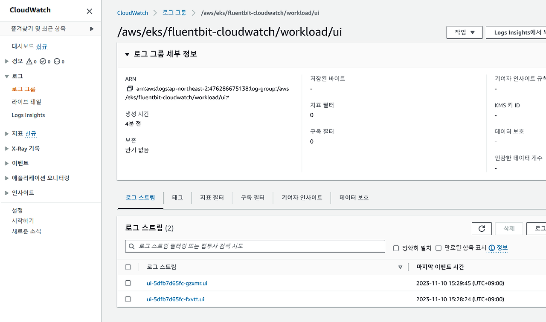
Task: Open 시작하기 in the sidebar
Action: pos(23,221)
